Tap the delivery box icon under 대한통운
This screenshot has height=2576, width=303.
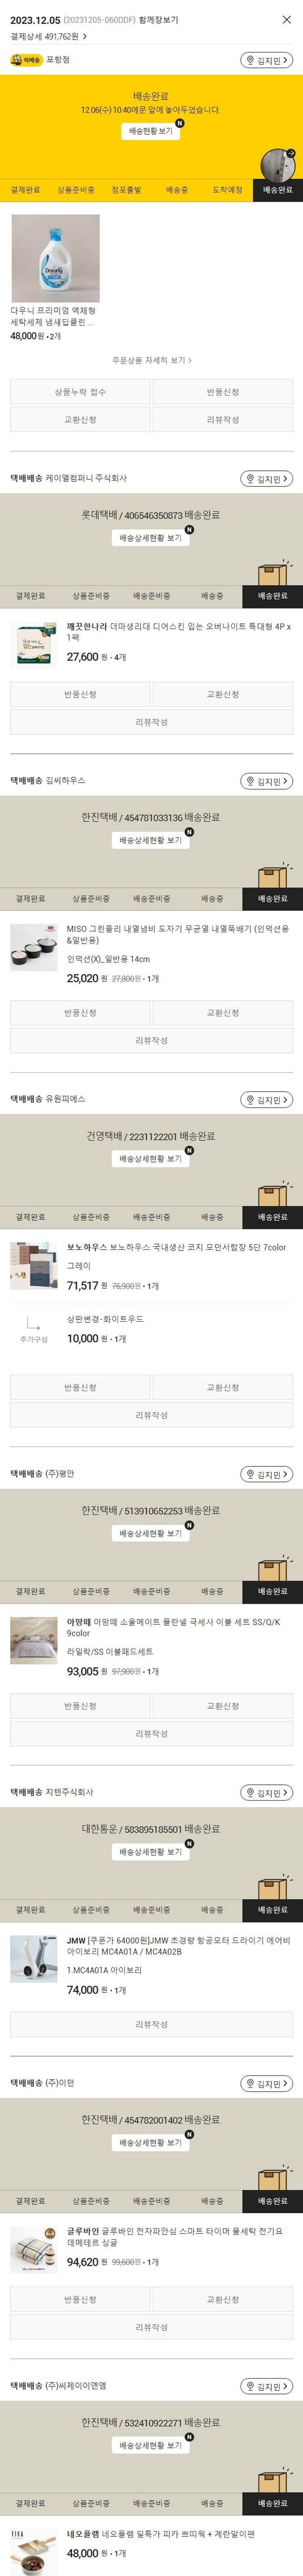tap(272, 1888)
